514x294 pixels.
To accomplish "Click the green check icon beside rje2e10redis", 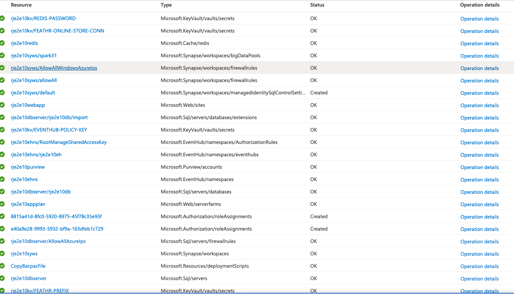I will pos(2,43).
